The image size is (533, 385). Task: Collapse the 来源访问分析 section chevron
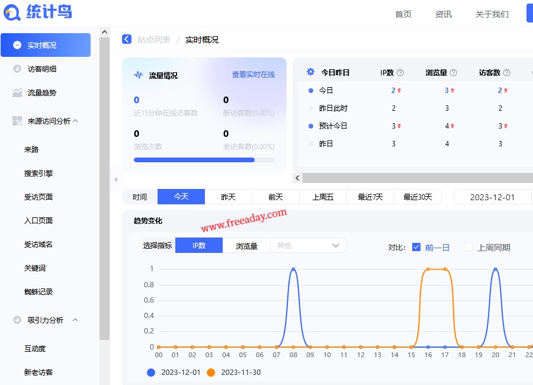pyautogui.click(x=75, y=121)
